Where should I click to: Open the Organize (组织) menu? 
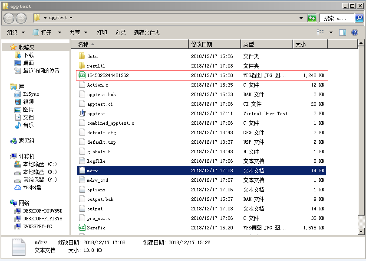point(16,32)
